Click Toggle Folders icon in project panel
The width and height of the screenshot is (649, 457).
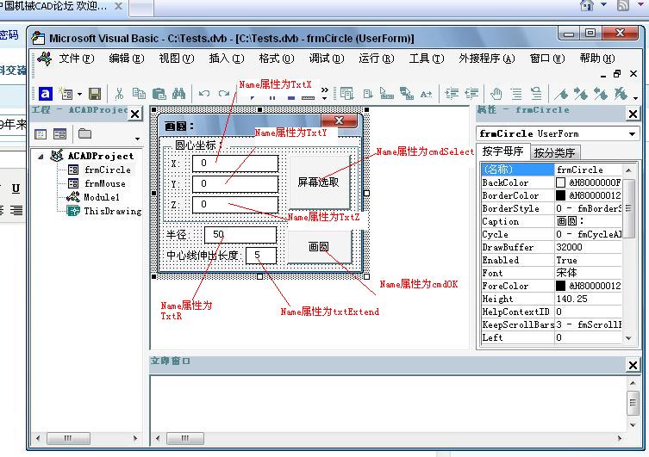[84, 134]
